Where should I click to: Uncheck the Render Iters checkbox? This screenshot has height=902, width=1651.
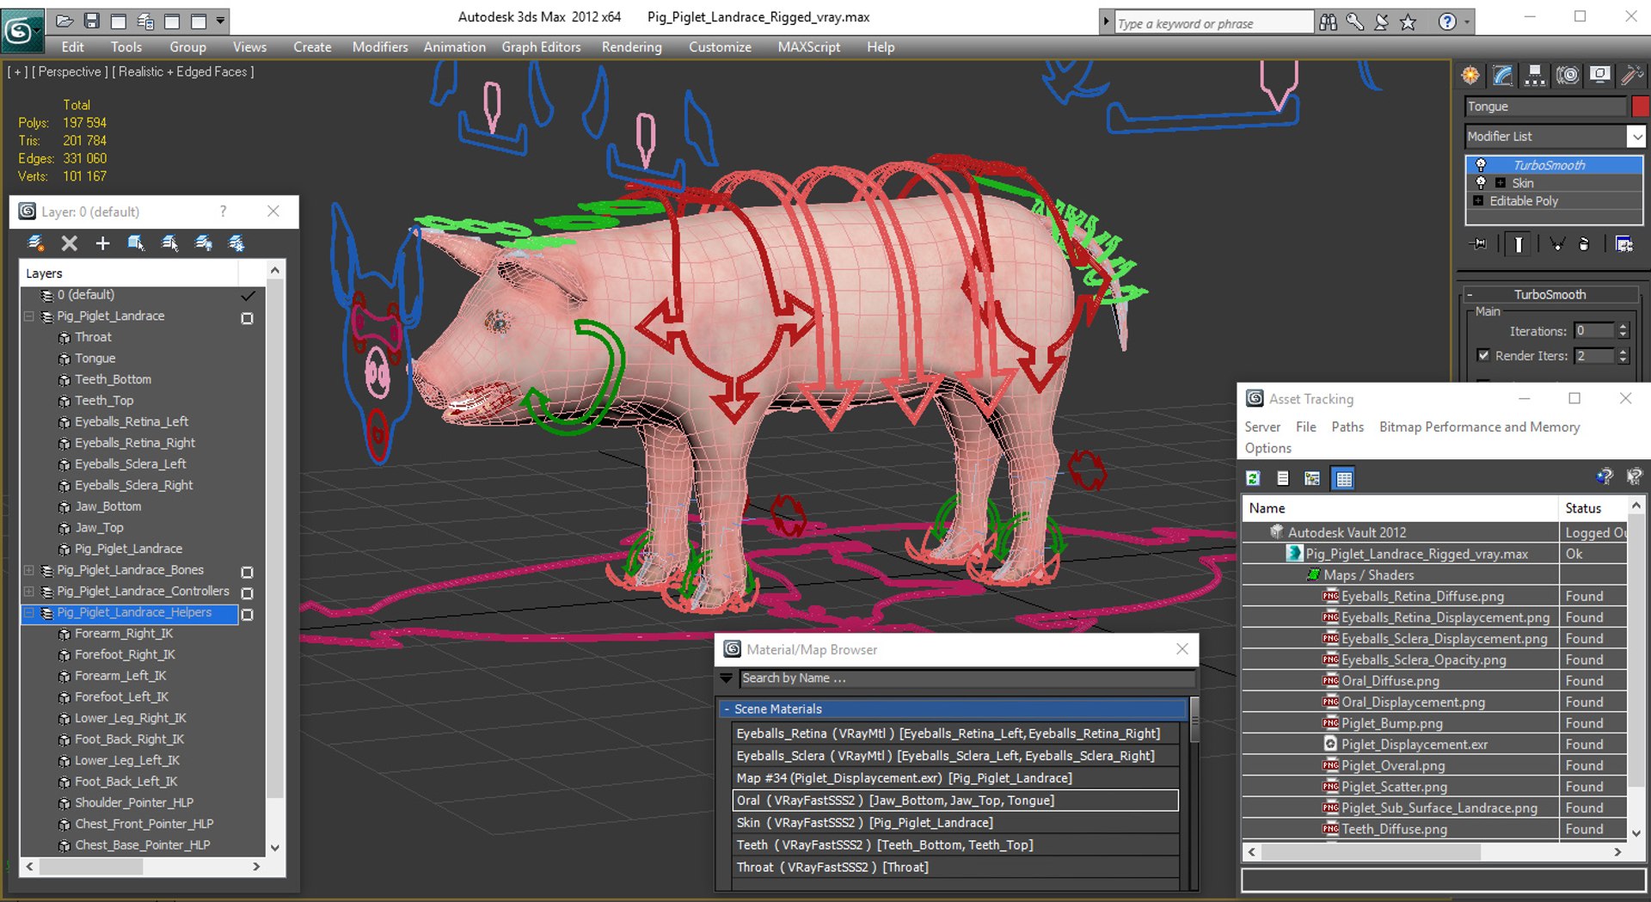coord(1483,355)
